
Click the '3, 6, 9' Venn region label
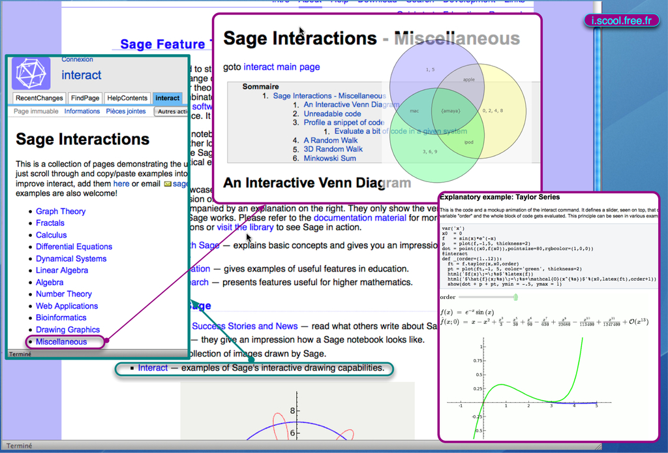[430, 151]
